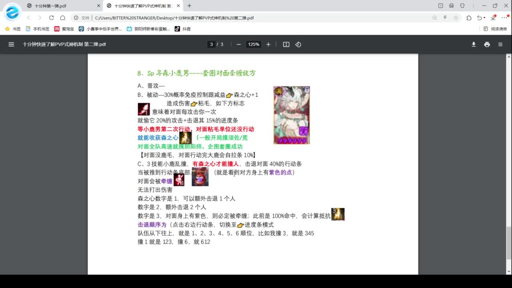Download the PDF from the viewer toolbar
The image size is (512, 288).
pos(474,44)
